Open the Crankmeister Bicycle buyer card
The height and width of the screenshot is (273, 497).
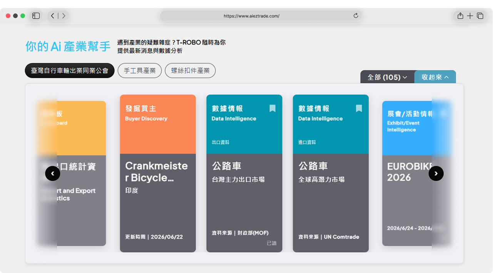point(158,173)
